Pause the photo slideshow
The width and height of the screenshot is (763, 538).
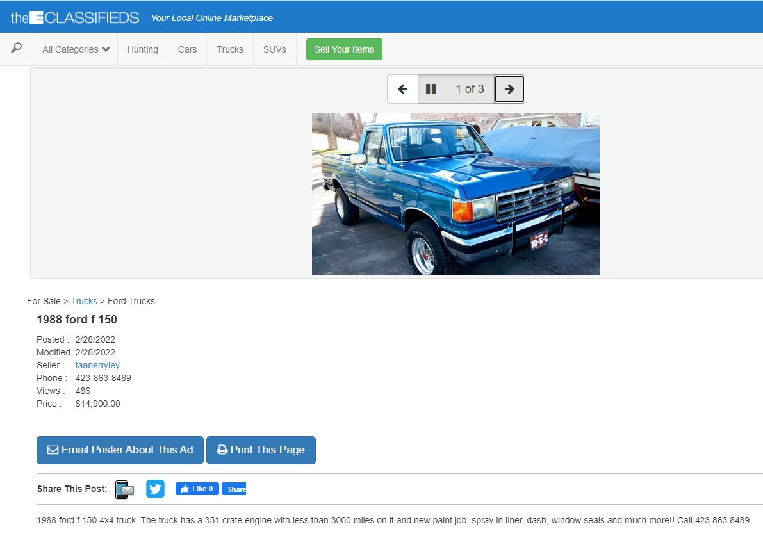coord(431,89)
